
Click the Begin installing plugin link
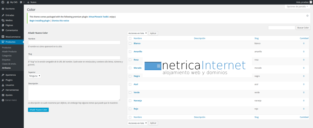click(39, 21)
